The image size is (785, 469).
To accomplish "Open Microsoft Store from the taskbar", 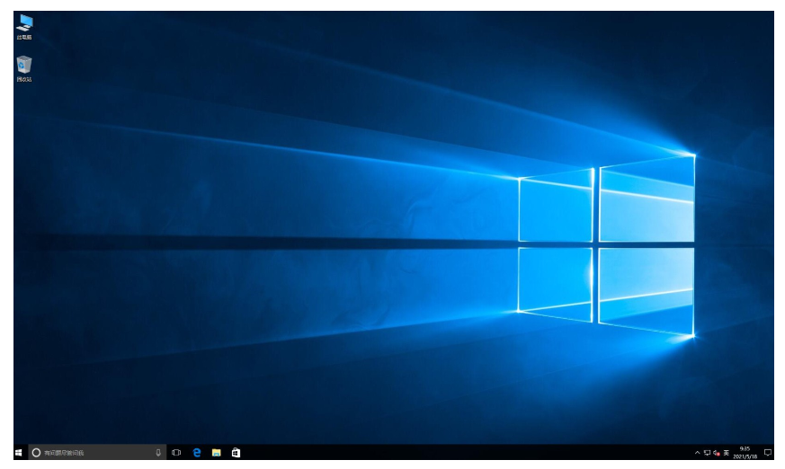I will (x=236, y=453).
